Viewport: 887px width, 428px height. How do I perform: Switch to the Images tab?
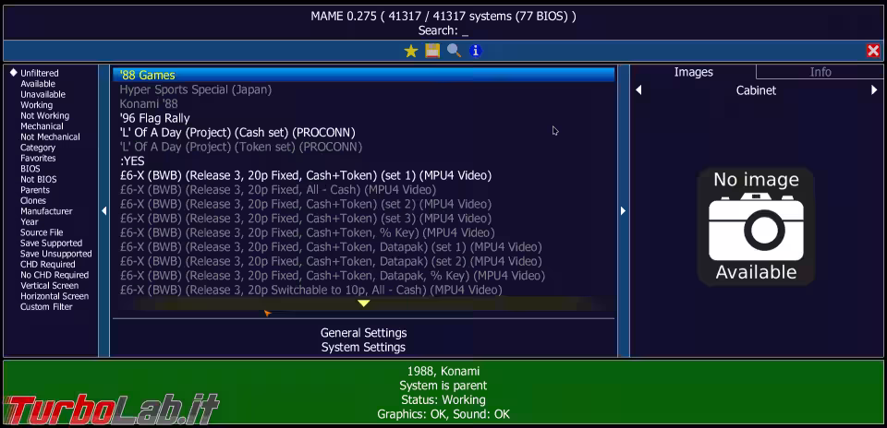[693, 72]
